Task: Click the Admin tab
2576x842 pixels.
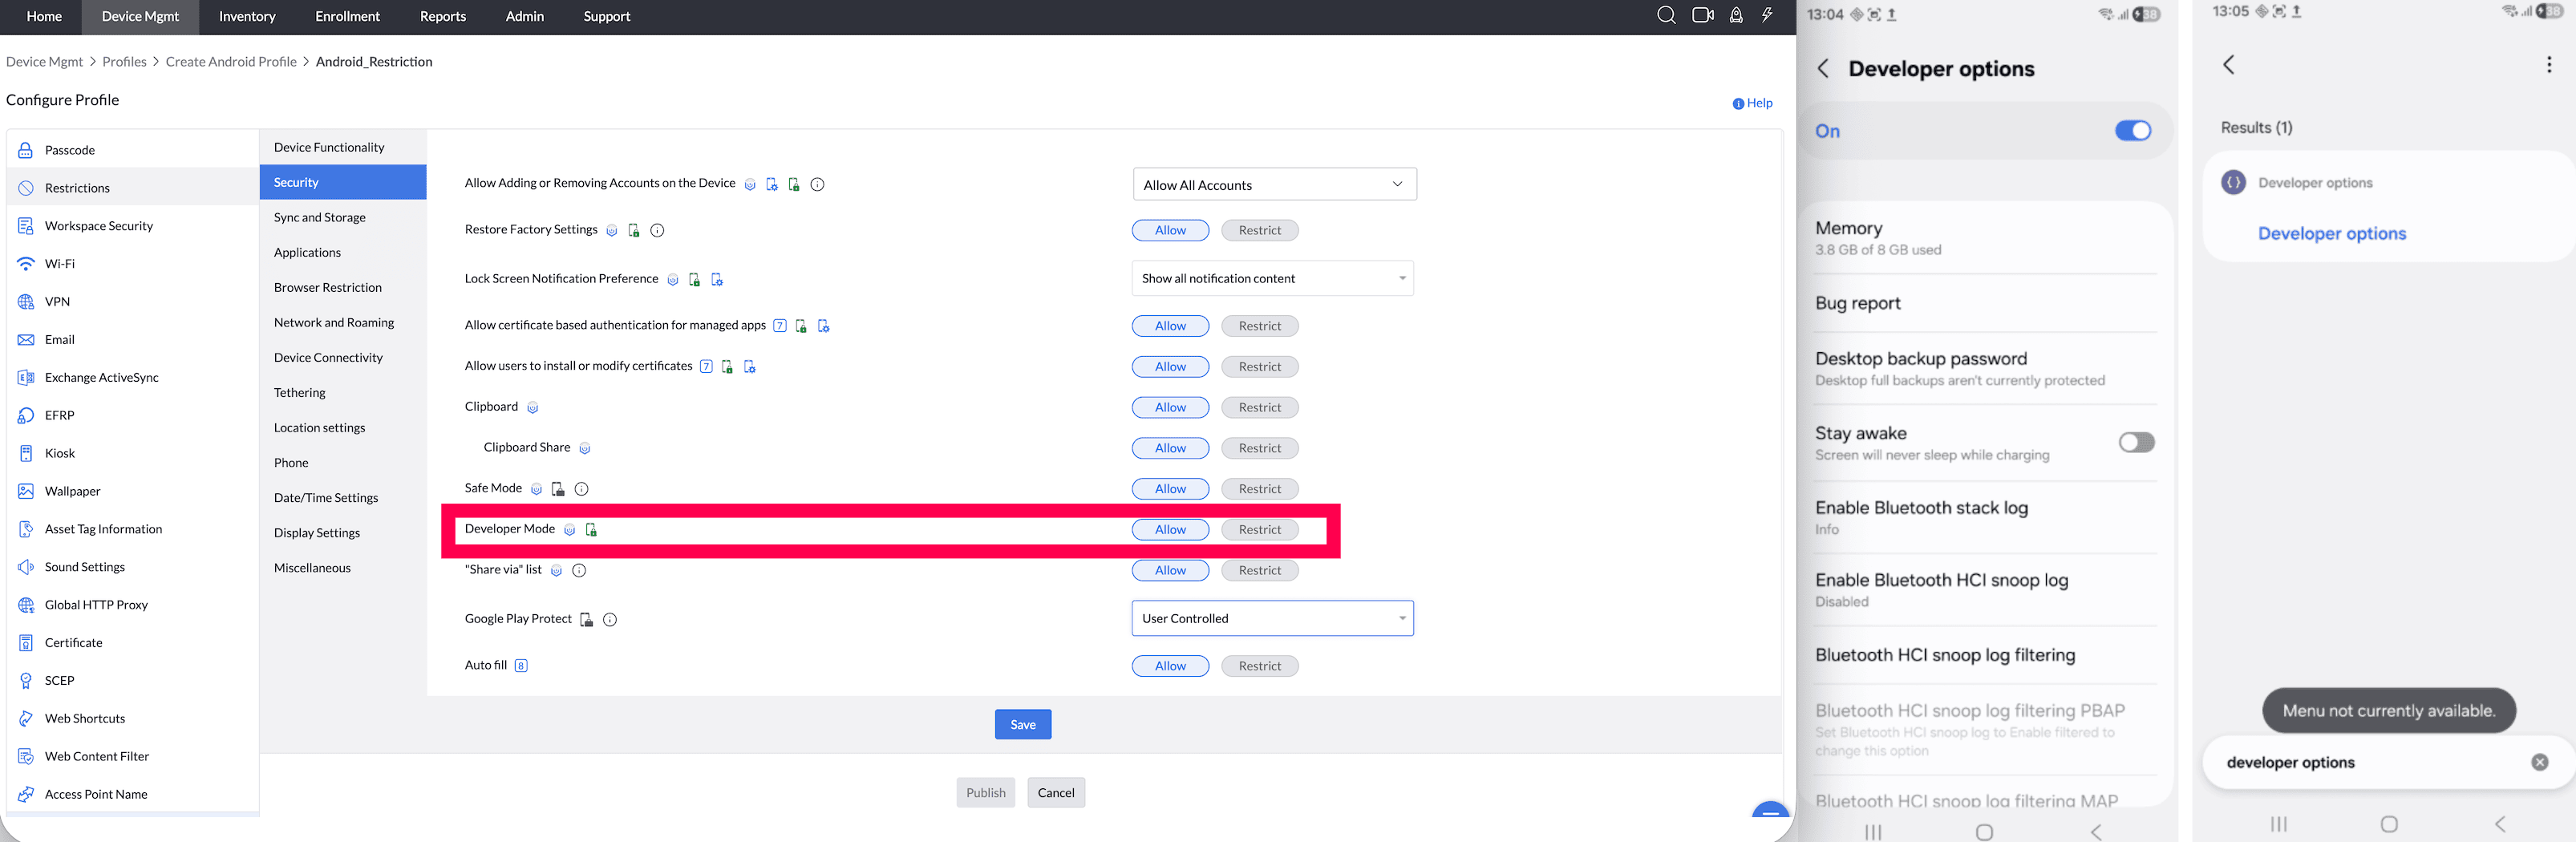Action: coord(525,17)
